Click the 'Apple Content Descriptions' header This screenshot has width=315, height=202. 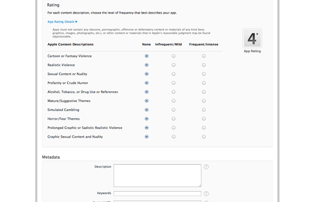[70, 44]
